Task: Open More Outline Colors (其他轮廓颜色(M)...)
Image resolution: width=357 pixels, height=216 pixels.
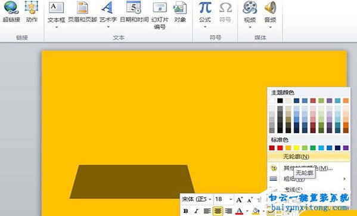Action: tap(309, 168)
